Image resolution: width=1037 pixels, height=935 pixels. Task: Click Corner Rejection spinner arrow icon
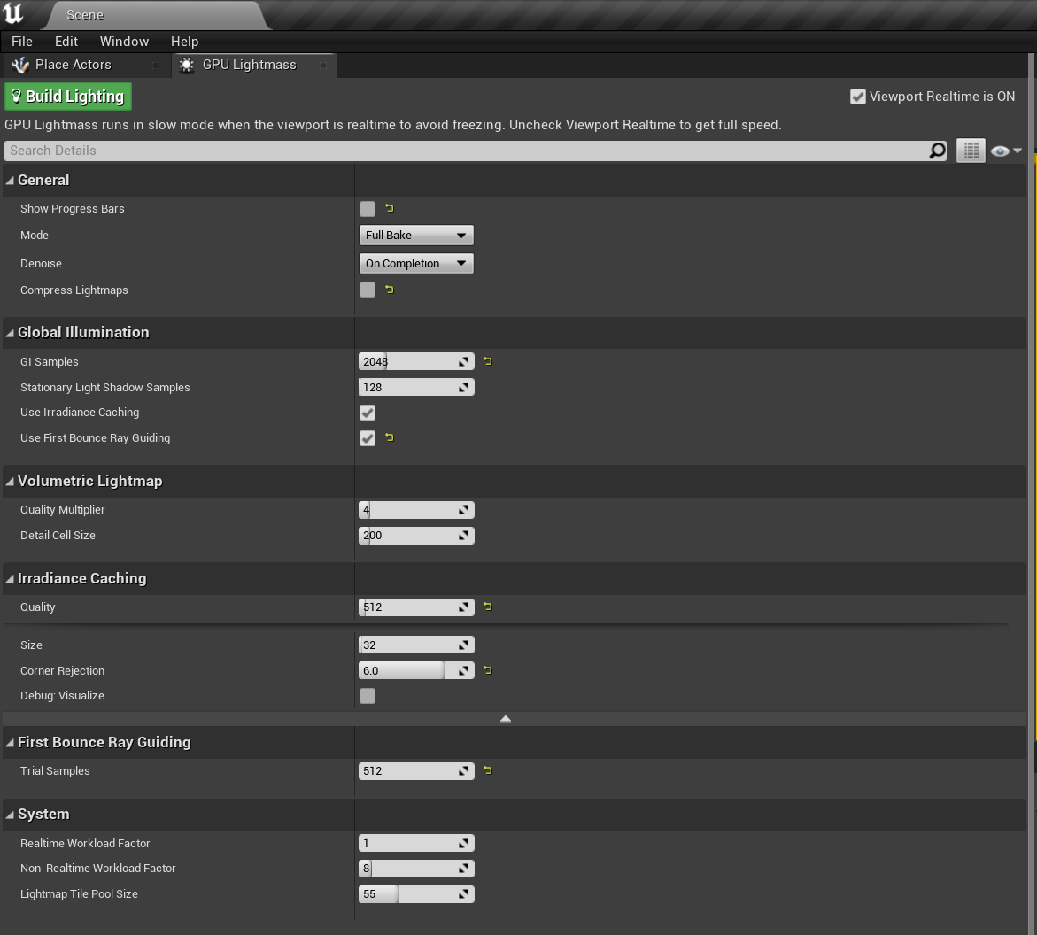coord(464,670)
